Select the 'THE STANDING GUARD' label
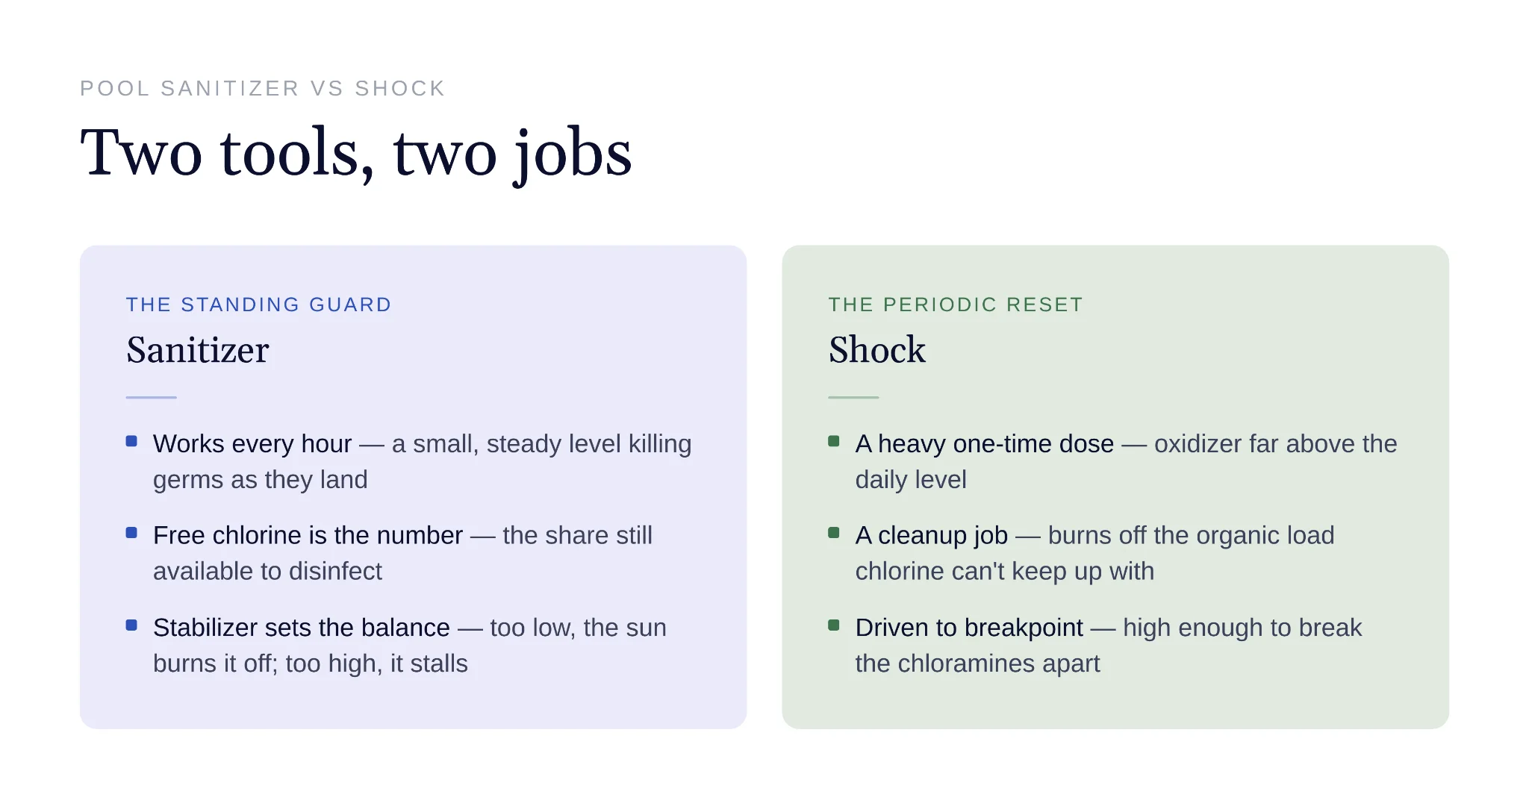This screenshot has height=812, width=1529. coord(259,304)
